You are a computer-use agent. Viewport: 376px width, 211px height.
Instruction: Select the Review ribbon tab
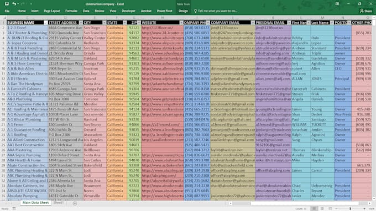[x=100, y=11]
